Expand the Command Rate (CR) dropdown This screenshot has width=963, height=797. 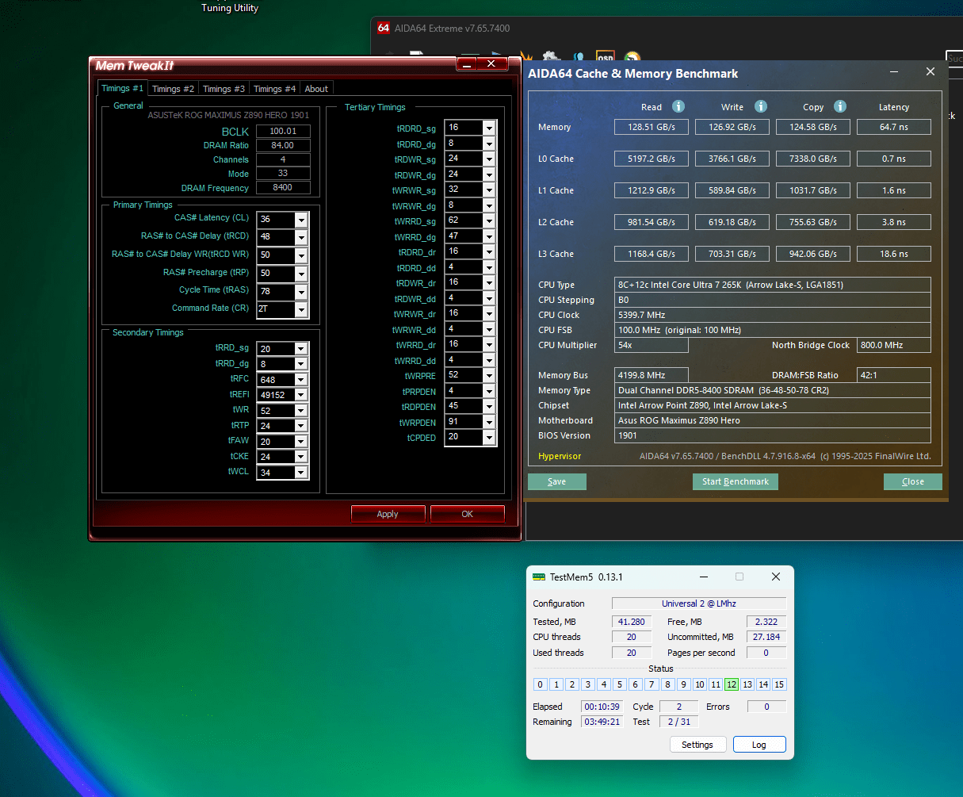[301, 309]
